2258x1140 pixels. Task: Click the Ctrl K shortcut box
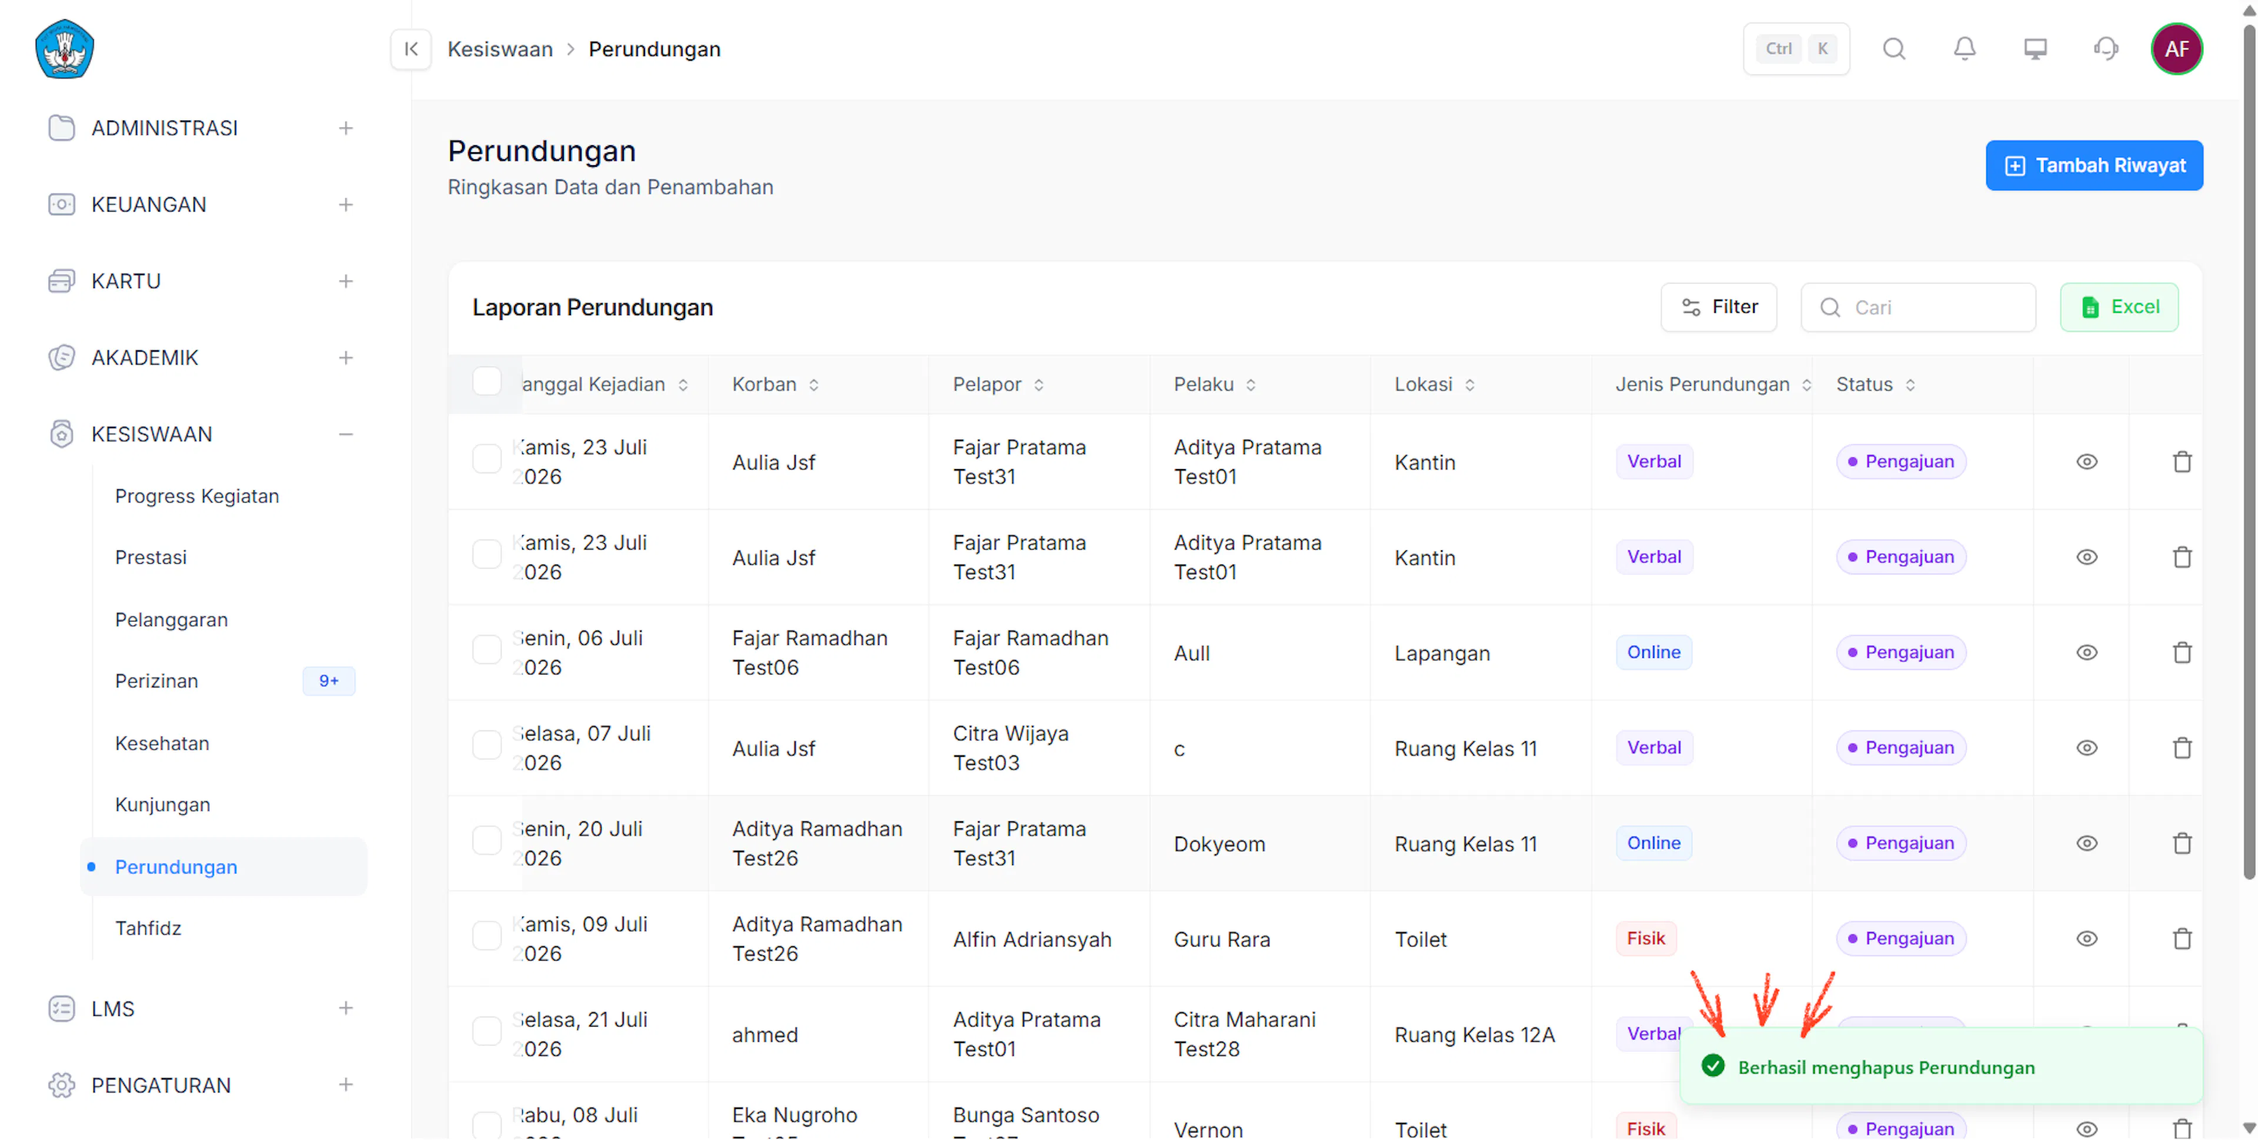coord(1796,49)
